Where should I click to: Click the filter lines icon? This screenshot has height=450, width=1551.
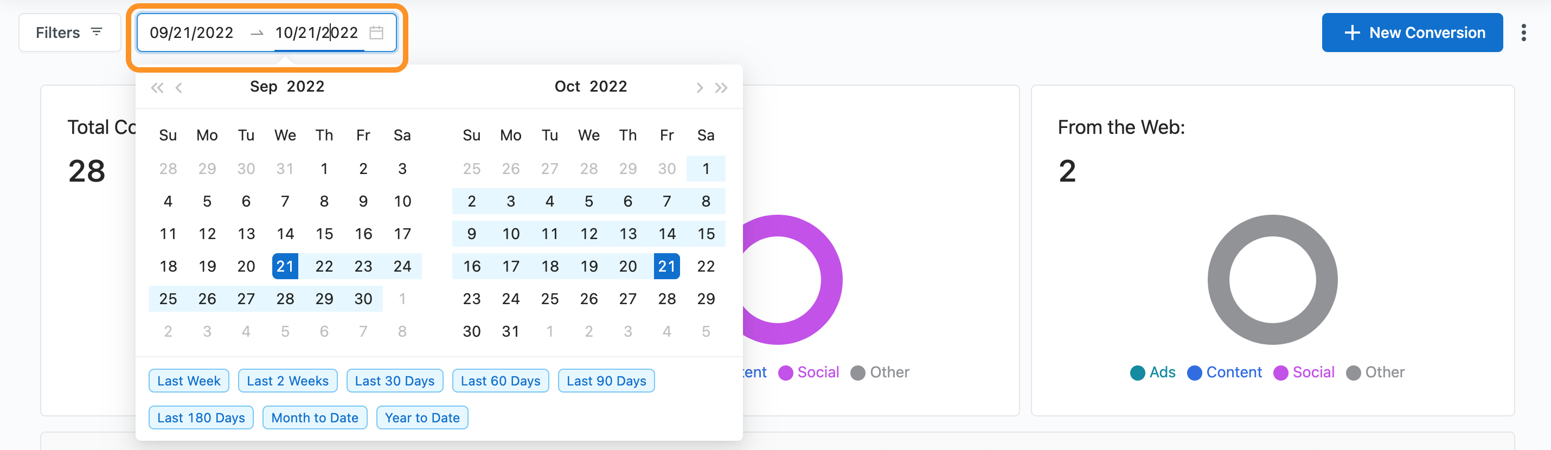point(97,32)
